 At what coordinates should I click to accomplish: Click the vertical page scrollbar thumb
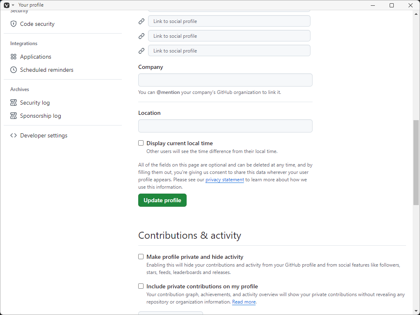pos(416,162)
